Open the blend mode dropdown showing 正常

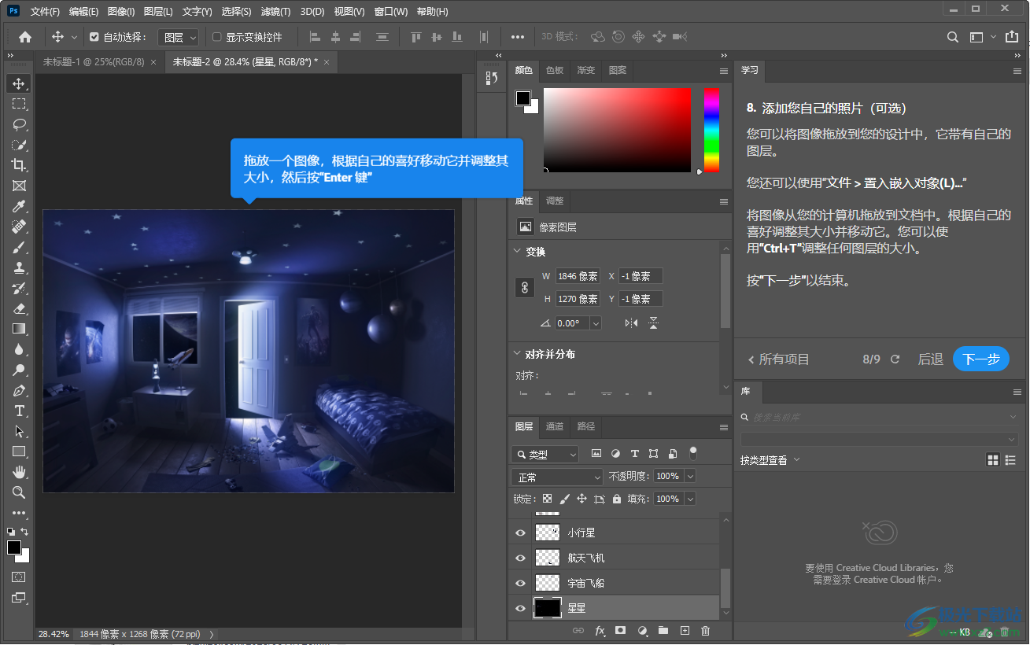click(556, 476)
